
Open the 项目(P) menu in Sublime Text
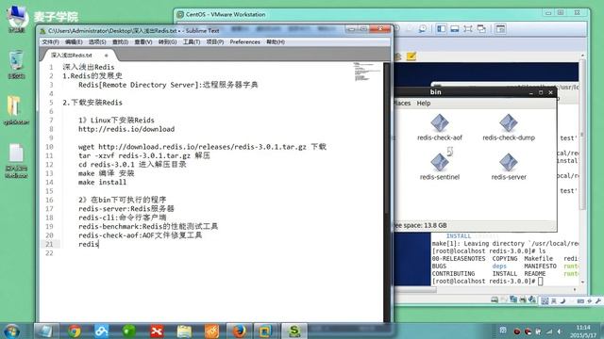point(214,41)
